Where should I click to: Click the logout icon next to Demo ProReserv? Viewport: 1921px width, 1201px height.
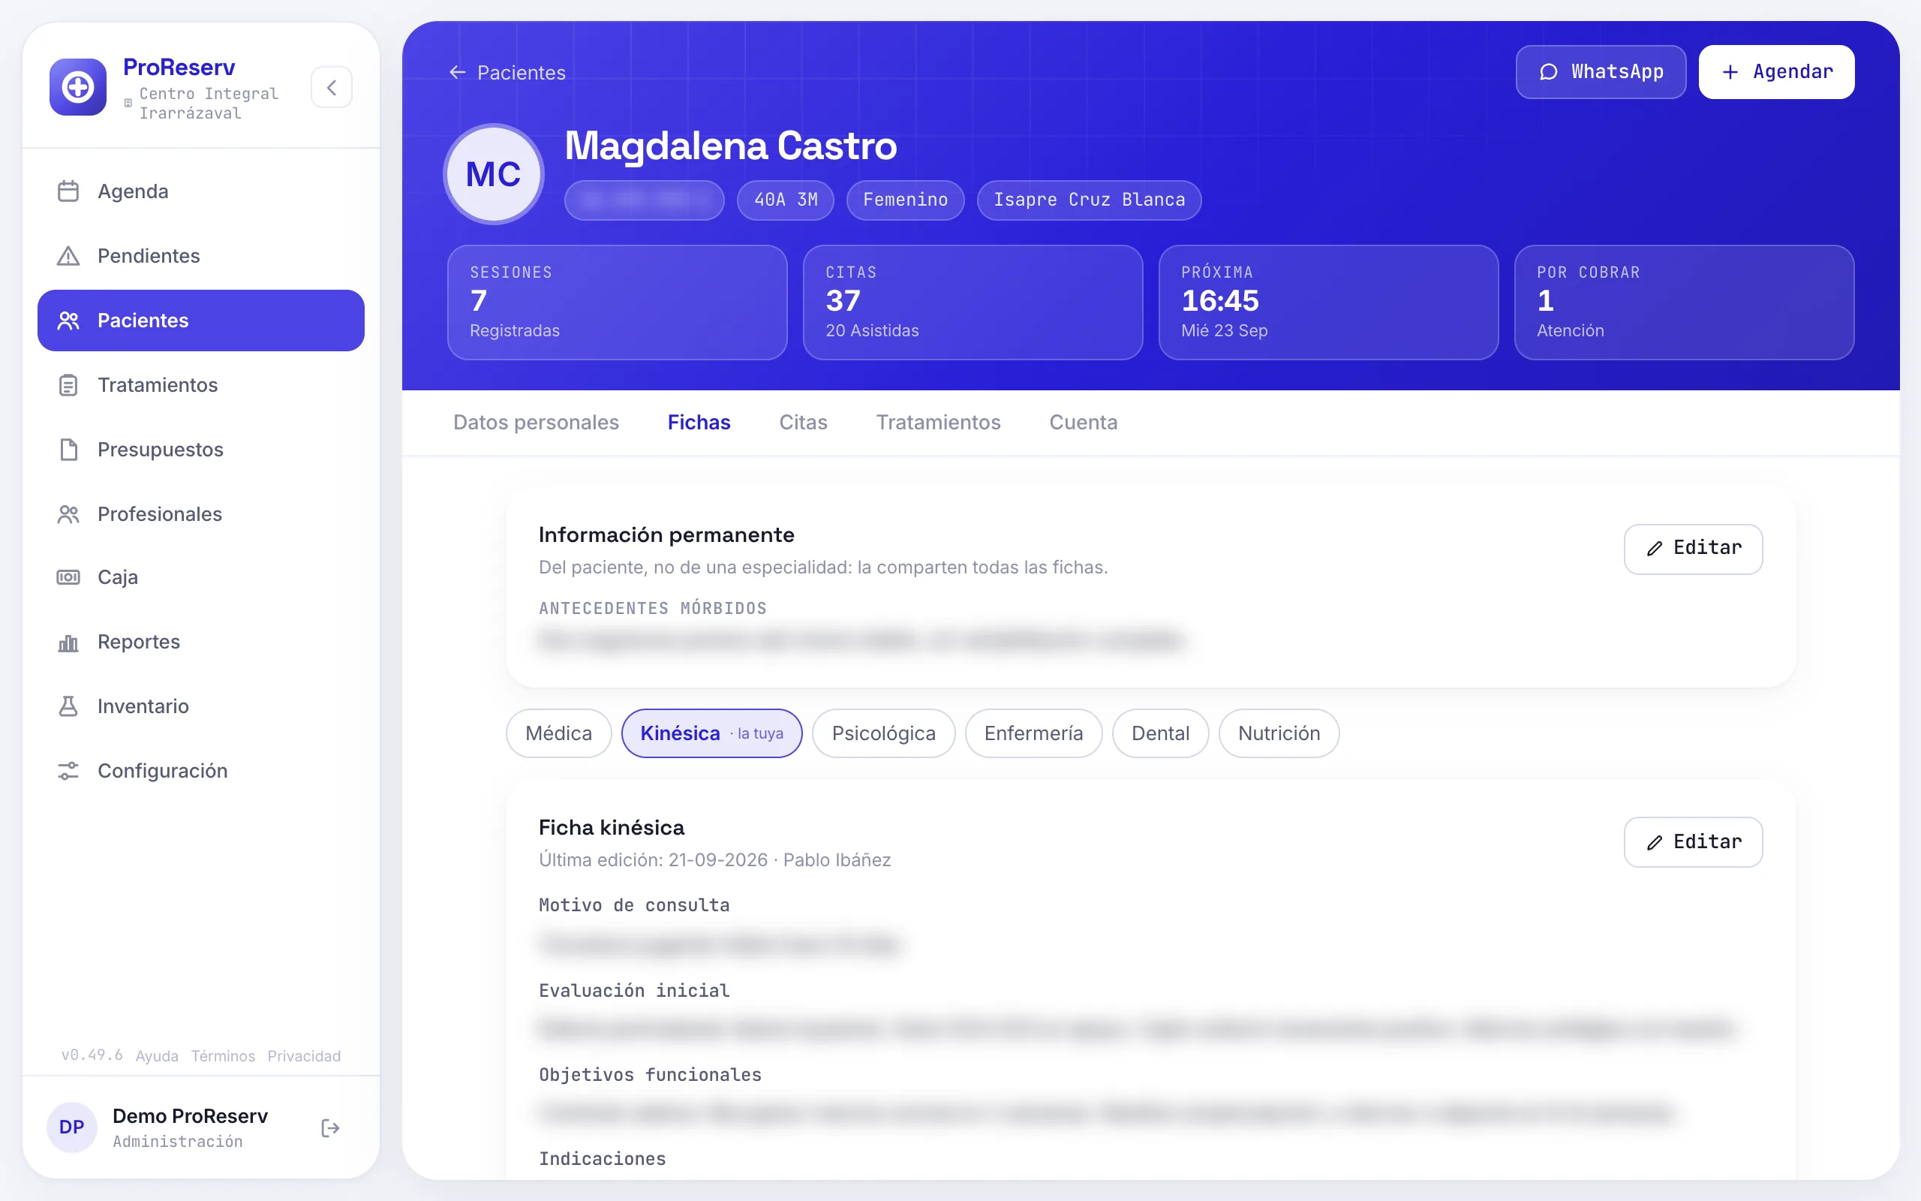click(330, 1128)
